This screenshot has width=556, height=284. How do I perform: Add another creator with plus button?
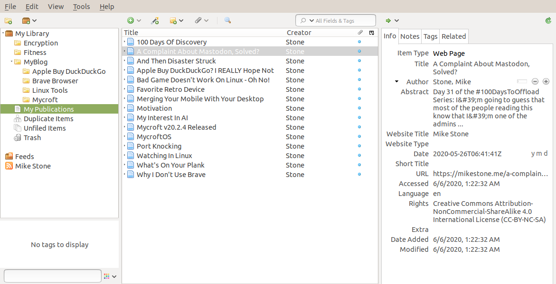pos(546,82)
